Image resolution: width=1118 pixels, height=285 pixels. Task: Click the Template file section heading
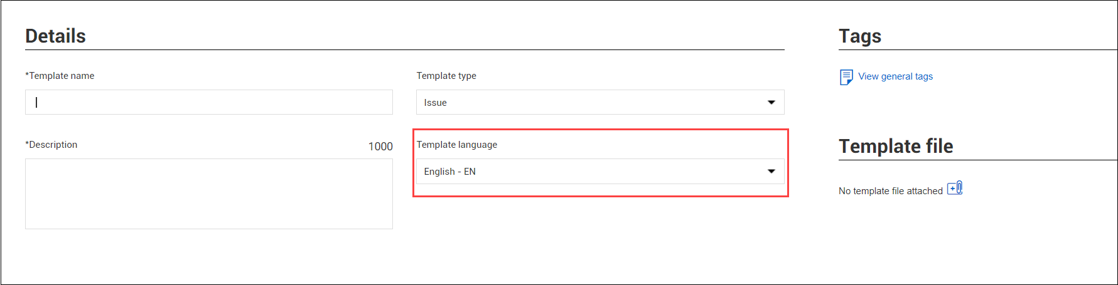pos(896,146)
